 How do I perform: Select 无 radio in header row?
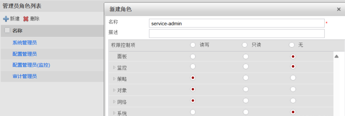click(292, 45)
